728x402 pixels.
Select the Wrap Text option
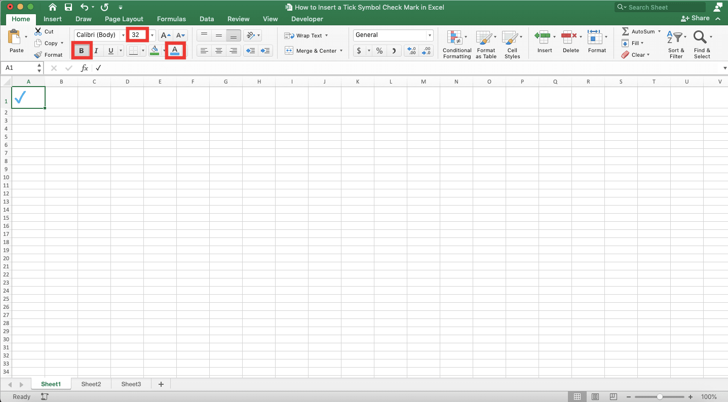point(306,35)
